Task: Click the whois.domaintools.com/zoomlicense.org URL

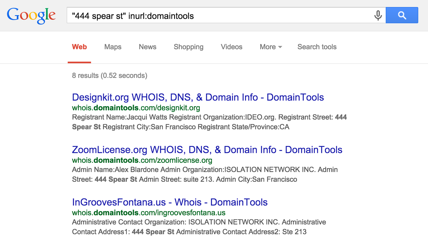Action: pos(142,160)
